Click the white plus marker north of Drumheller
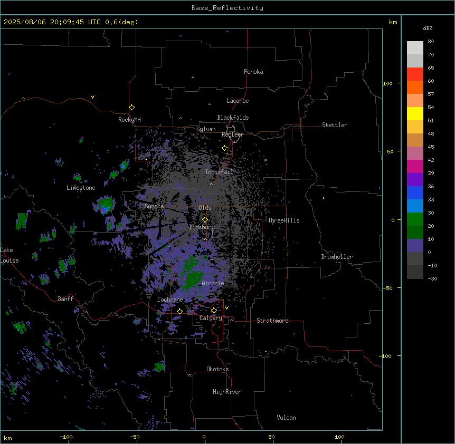This screenshot has width=455, height=444. coord(323,198)
